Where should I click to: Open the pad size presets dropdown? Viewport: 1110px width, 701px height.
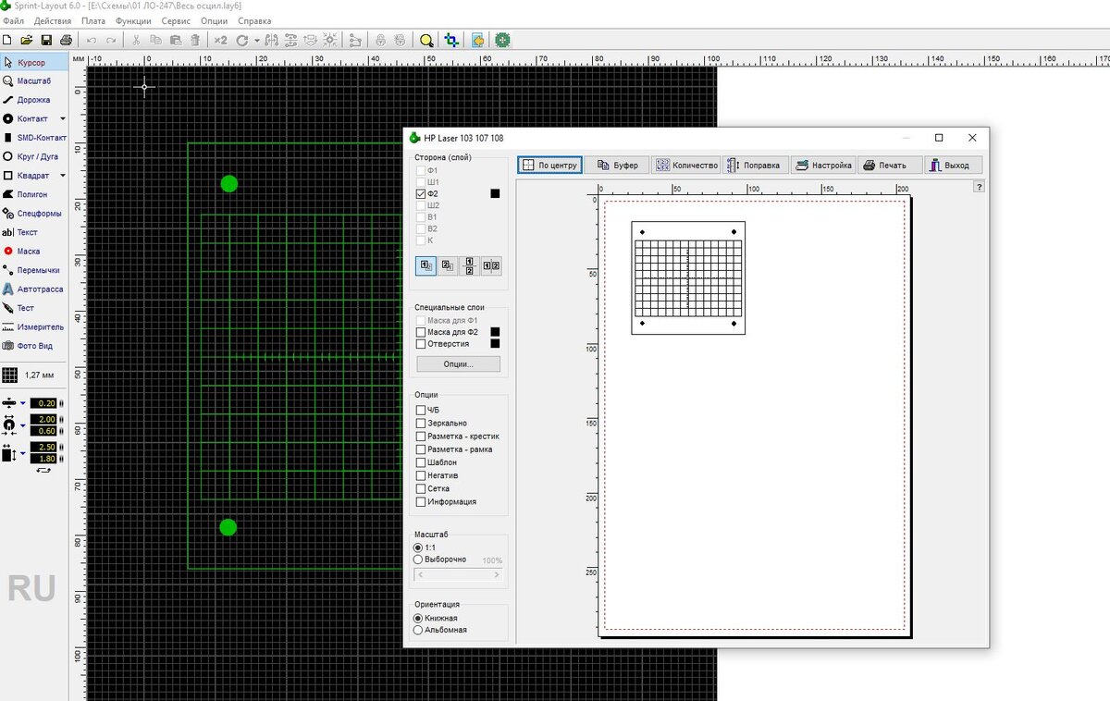pyautogui.click(x=22, y=426)
